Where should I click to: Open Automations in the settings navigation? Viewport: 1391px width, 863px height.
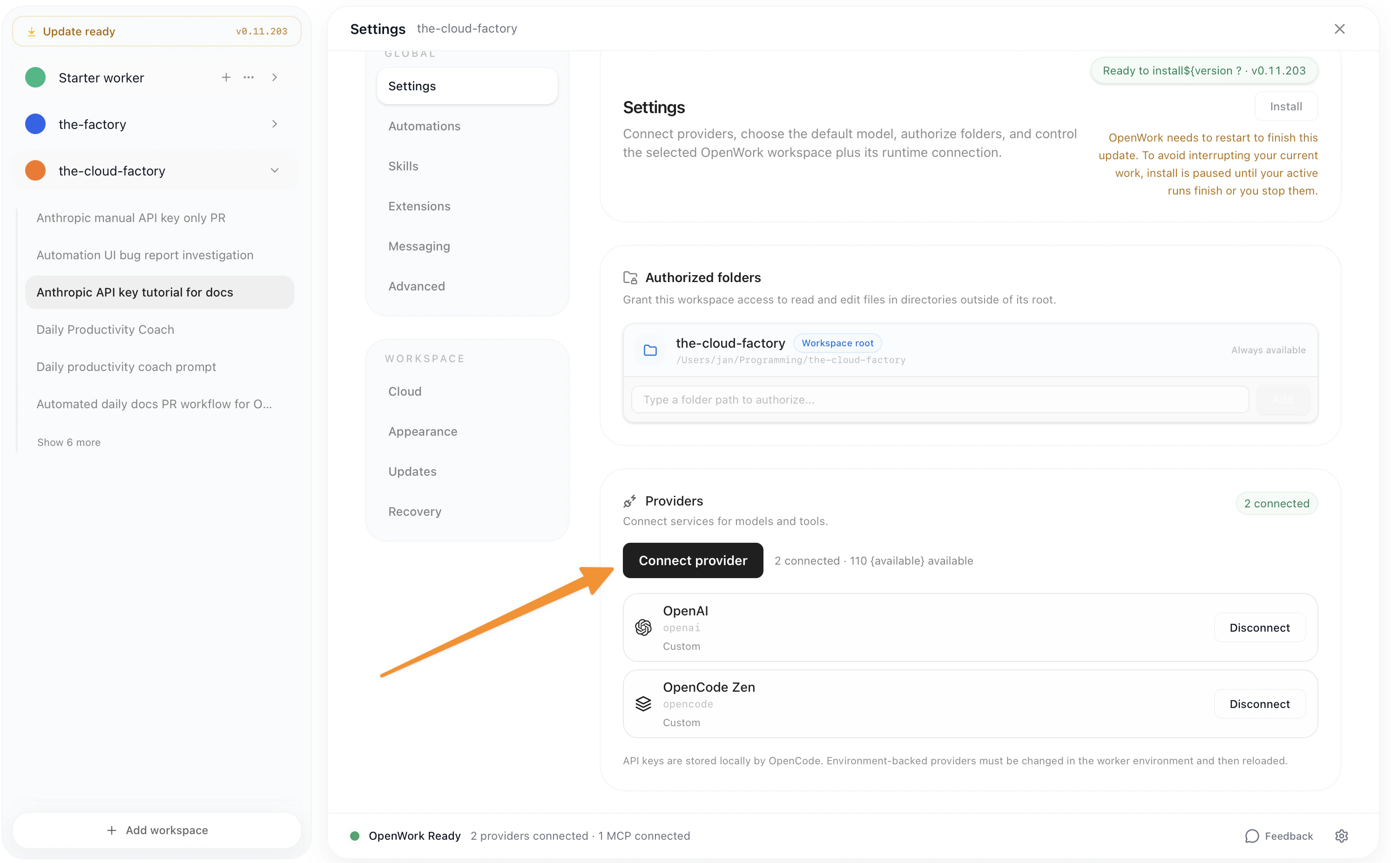click(424, 126)
